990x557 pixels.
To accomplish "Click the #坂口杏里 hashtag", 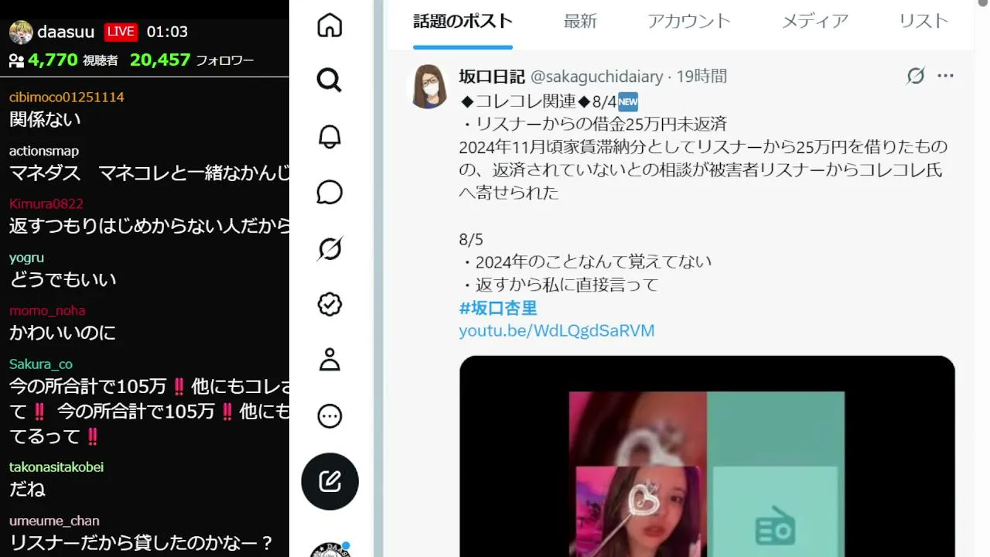I will click(497, 308).
